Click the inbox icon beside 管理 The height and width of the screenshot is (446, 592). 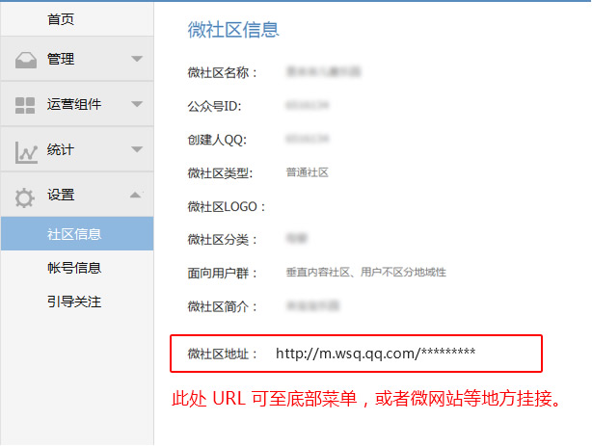(x=25, y=60)
